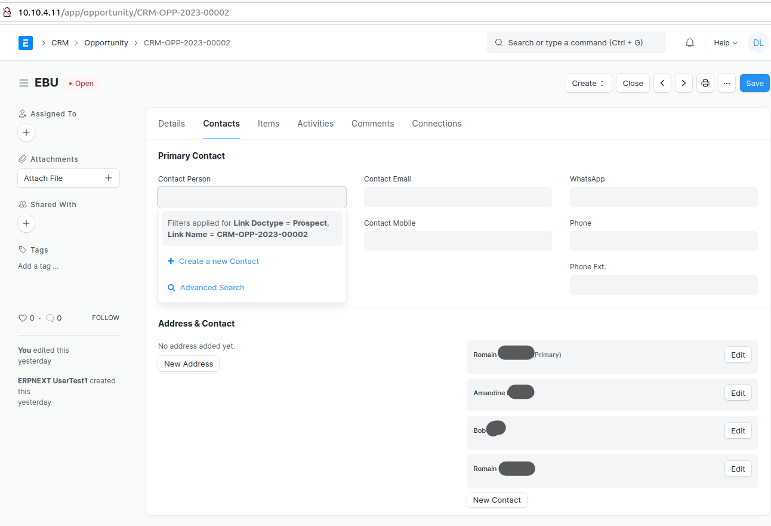Open the ellipsis menu next to Save
Screen dimensions: 771x526
pyautogui.click(x=727, y=83)
